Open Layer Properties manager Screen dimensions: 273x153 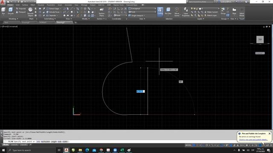click(x=186, y=12)
